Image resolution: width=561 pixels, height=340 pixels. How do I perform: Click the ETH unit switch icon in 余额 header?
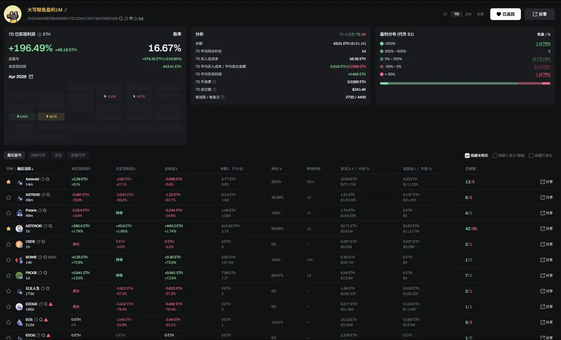click(241, 169)
